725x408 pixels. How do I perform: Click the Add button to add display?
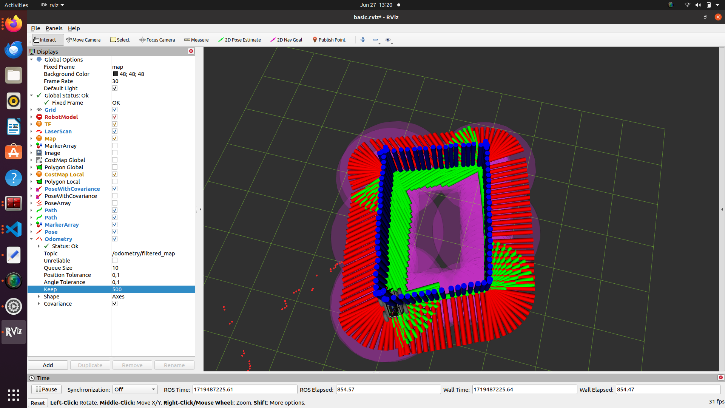pos(48,365)
